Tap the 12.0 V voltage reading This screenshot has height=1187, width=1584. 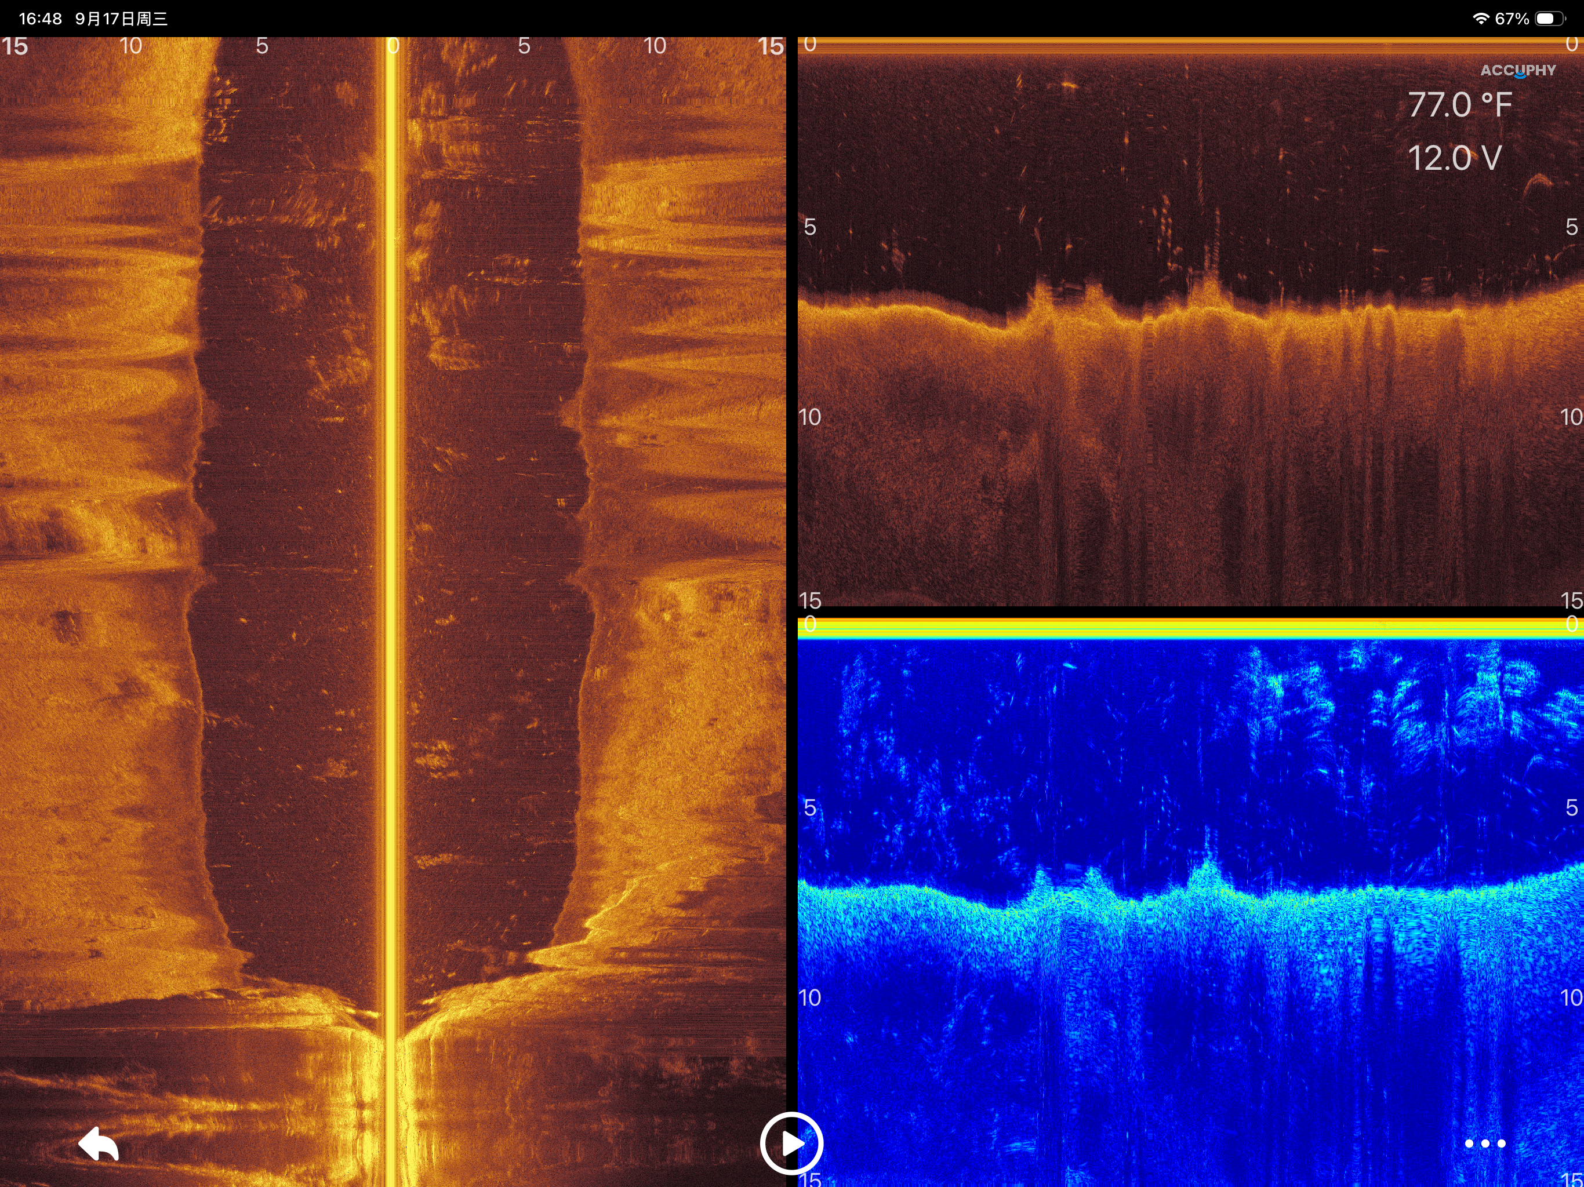point(1454,158)
